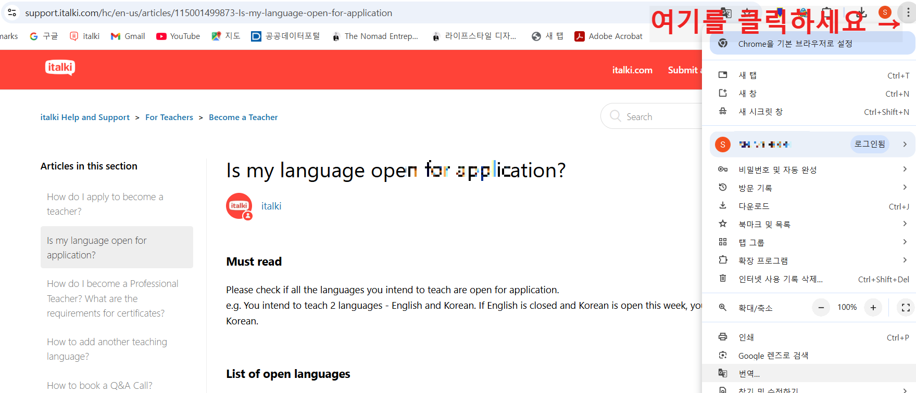Screen dimensions: 916x393
Task: Open the Chrome three-dot menu button
Action: (x=908, y=12)
